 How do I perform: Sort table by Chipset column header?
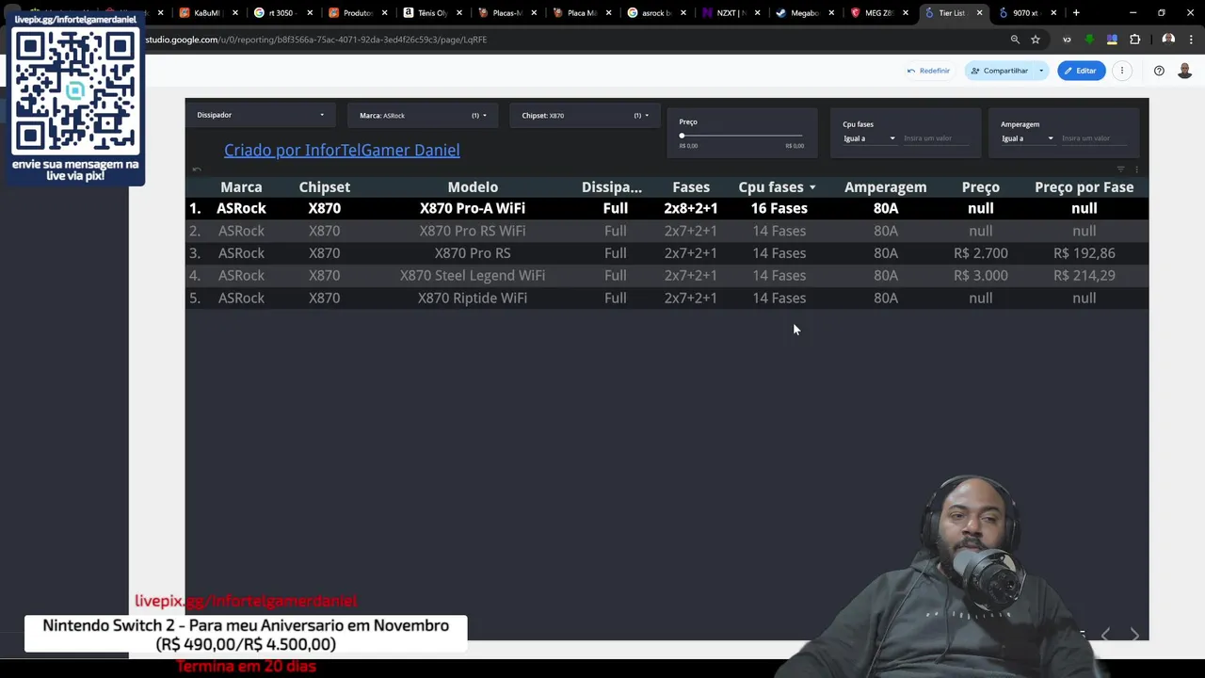tap(324, 187)
